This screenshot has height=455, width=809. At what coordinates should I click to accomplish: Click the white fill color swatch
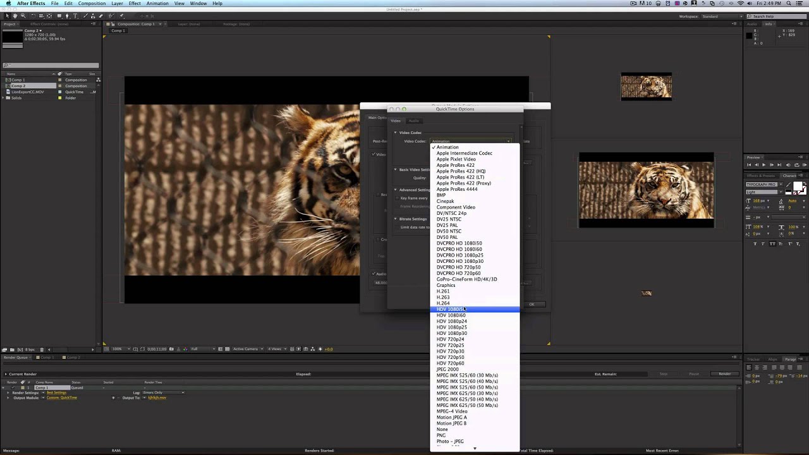pos(798,186)
